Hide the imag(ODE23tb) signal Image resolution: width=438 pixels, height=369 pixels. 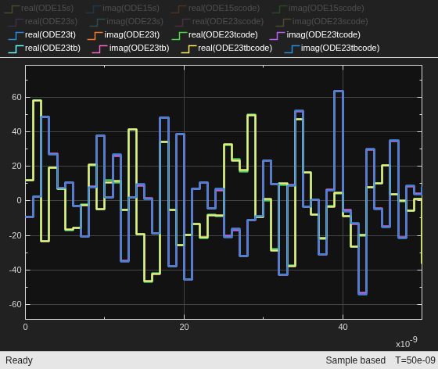click(131, 48)
